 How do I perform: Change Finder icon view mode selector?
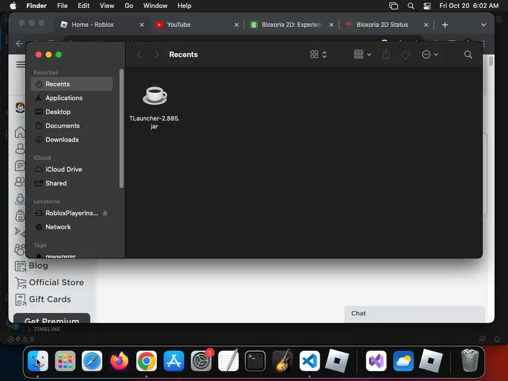click(x=318, y=55)
